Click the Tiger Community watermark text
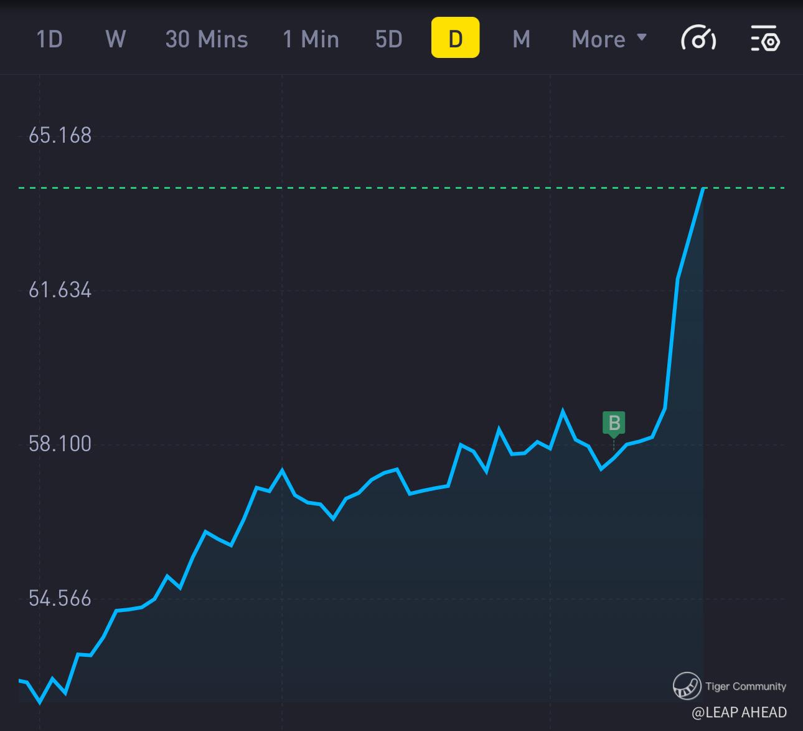The width and height of the screenshot is (803, 731). 745,686
